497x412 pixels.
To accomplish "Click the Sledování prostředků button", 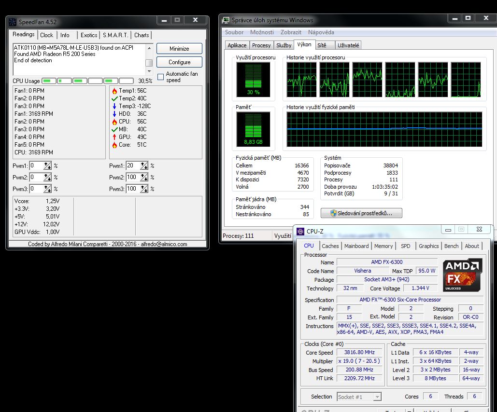I will 361,213.
